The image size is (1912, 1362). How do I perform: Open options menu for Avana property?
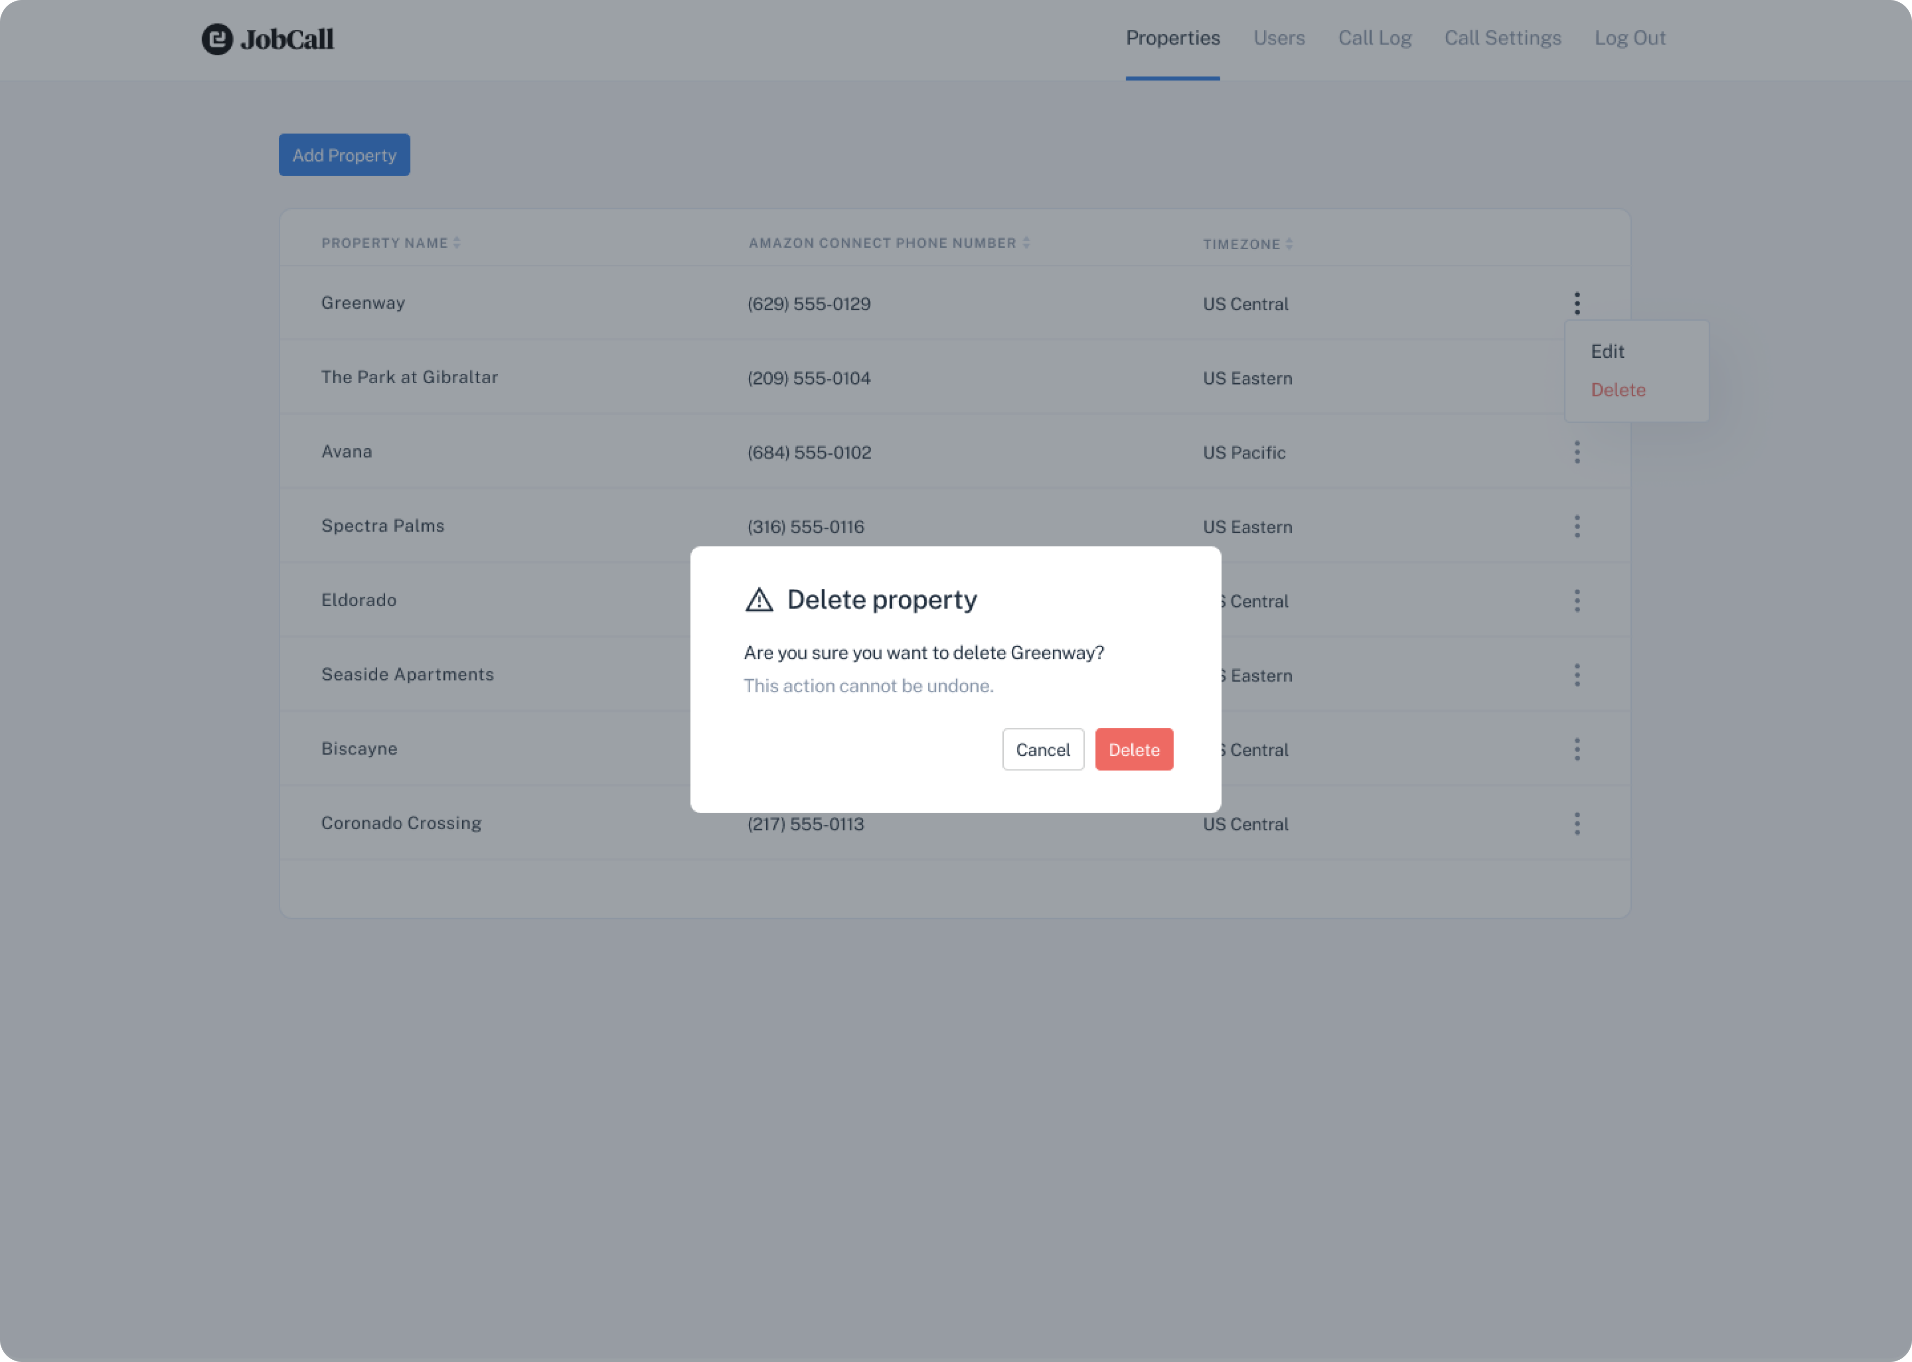point(1577,452)
